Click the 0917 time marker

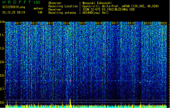click(x=115, y=23)
